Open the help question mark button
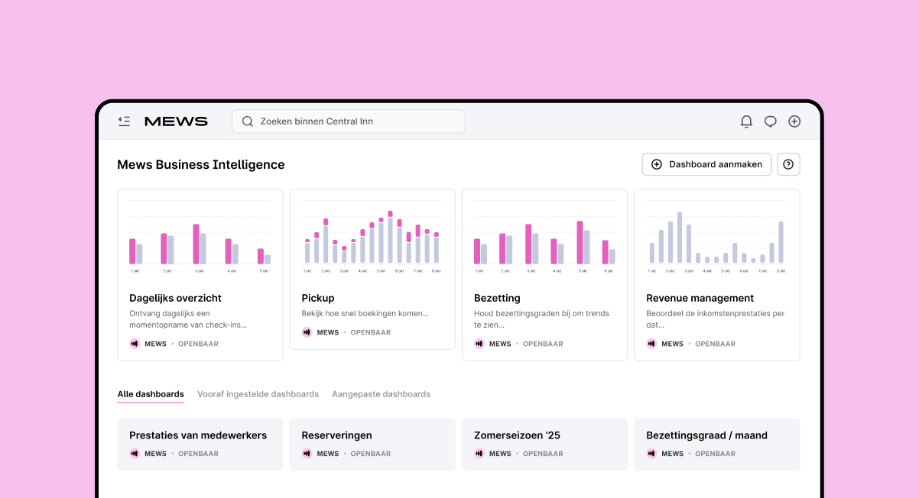 click(788, 164)
